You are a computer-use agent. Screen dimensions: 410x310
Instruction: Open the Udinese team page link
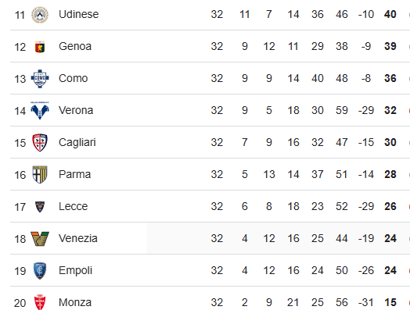(x=79, y=14)
